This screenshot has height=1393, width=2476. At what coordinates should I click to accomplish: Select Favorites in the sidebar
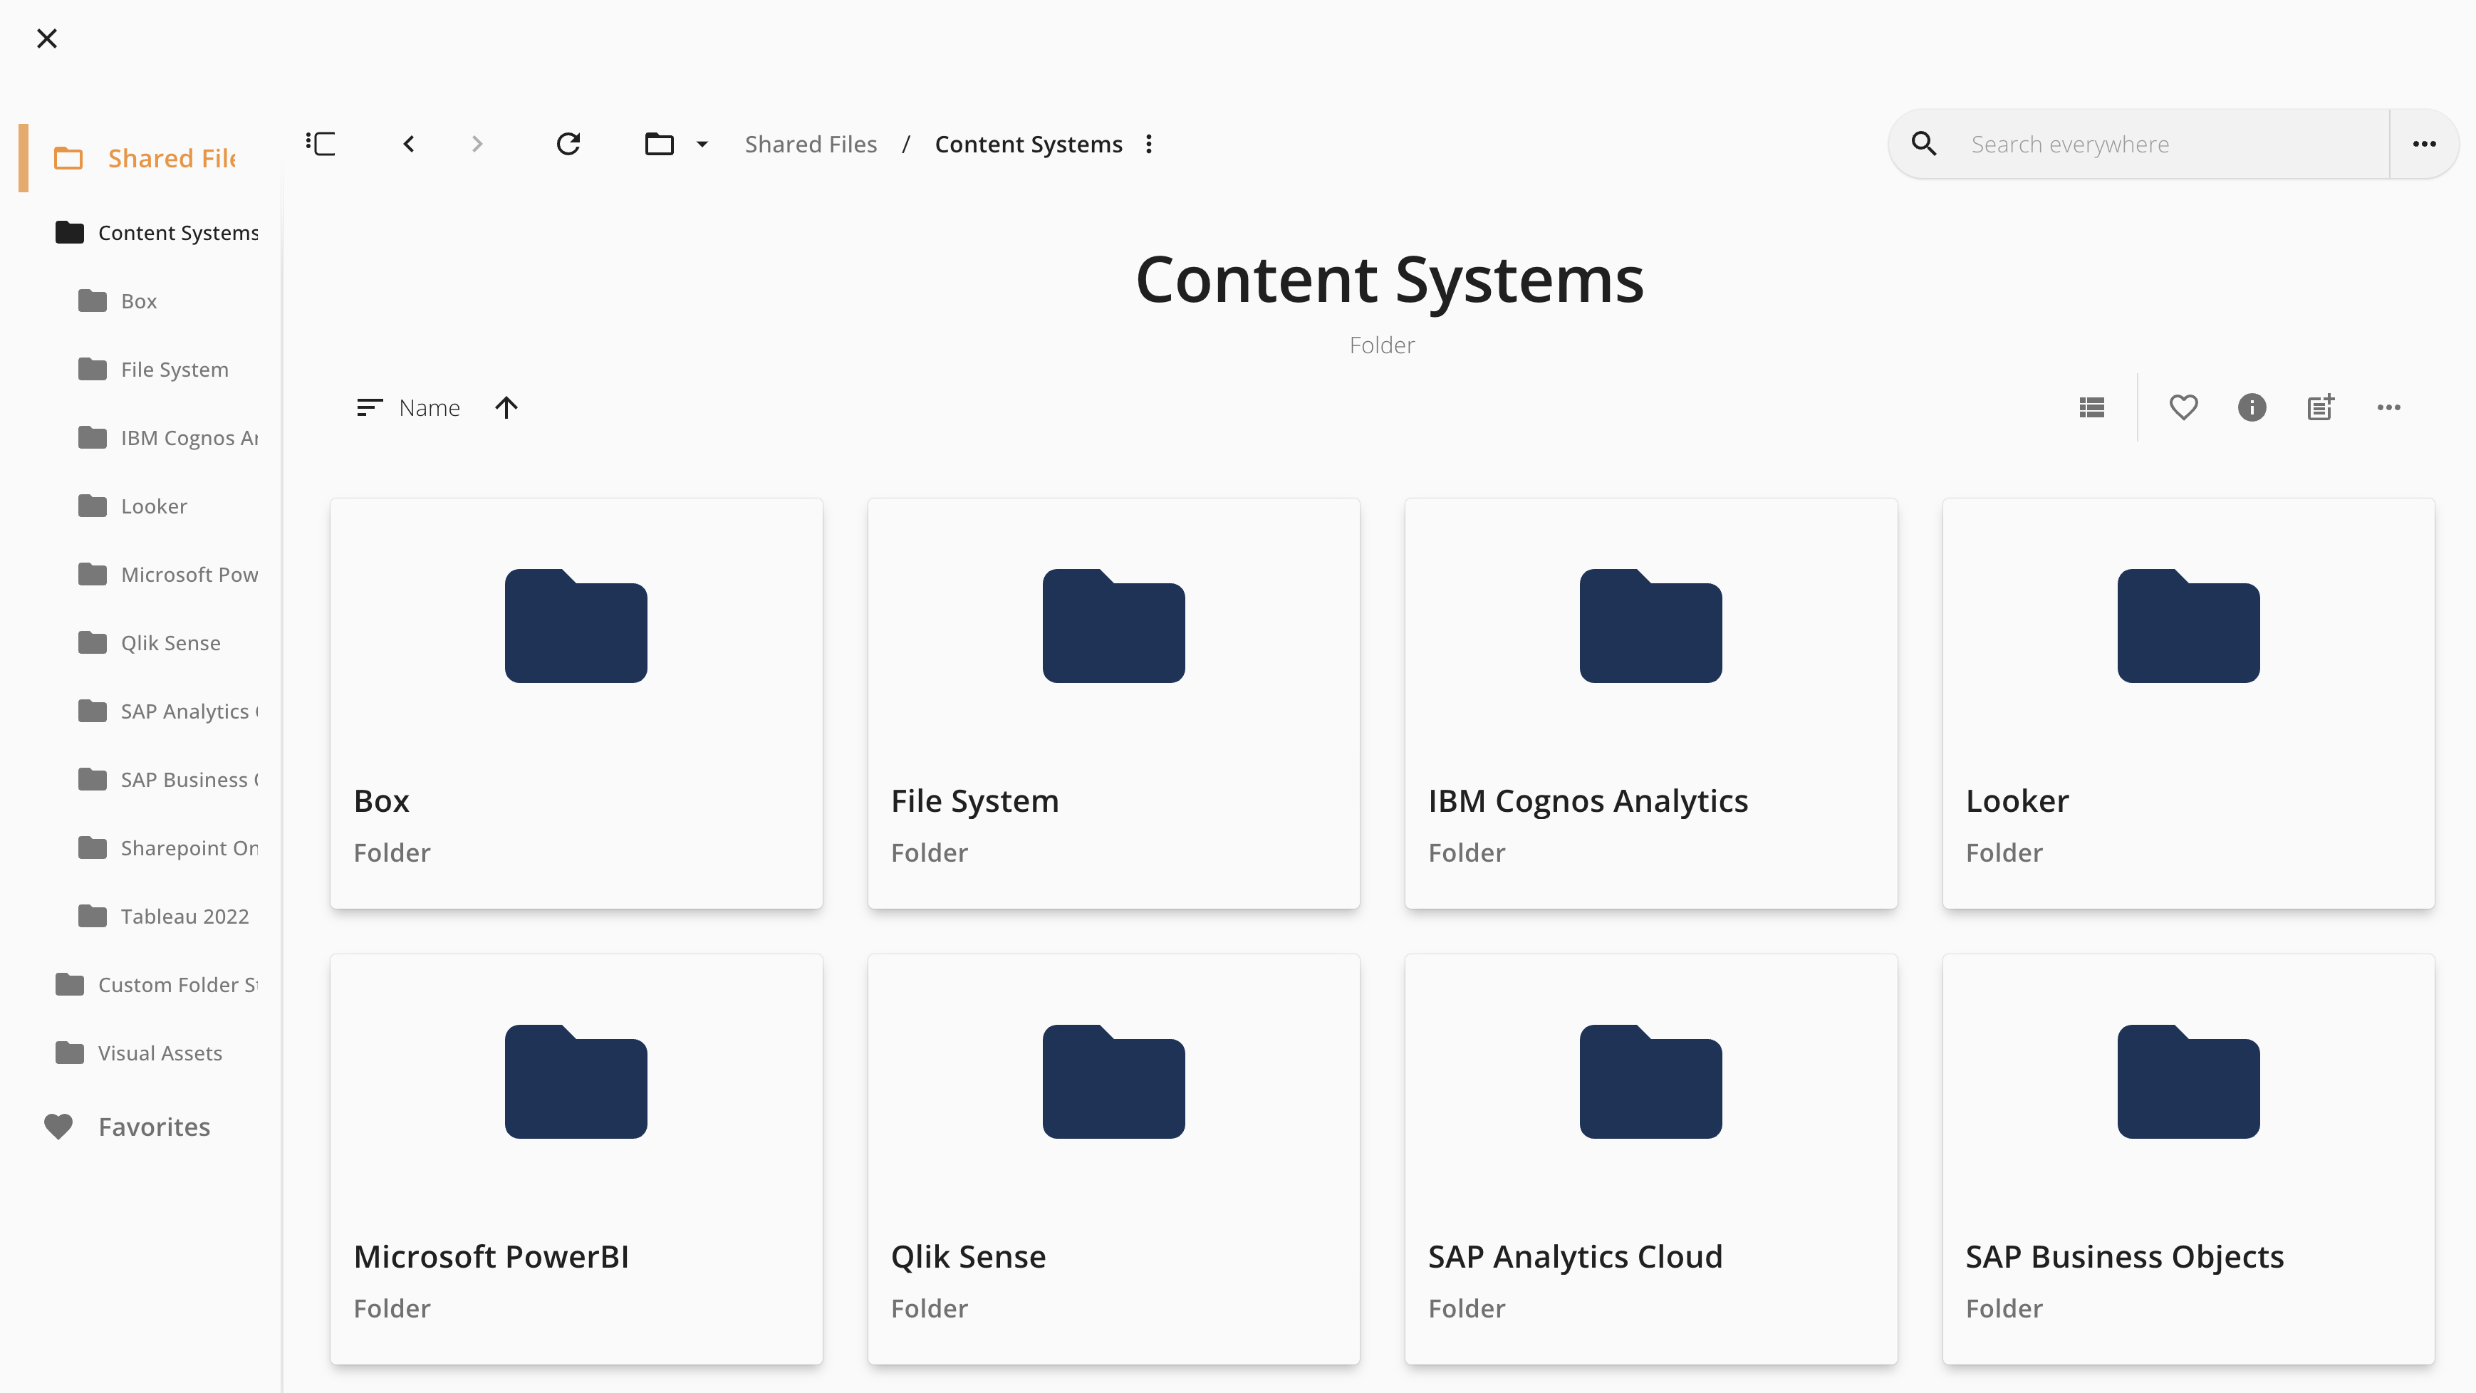point(154,1126)
